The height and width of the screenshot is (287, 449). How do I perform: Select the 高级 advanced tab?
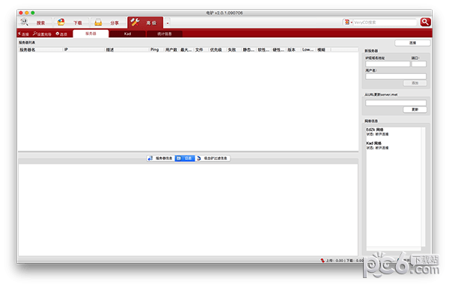pos(145,22)
